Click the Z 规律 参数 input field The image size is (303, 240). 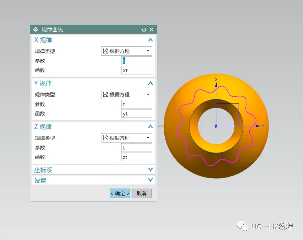tap(137, 148)
